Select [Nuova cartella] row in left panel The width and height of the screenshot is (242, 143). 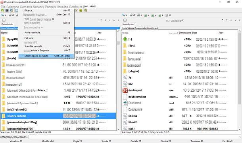tap(58, 116)
